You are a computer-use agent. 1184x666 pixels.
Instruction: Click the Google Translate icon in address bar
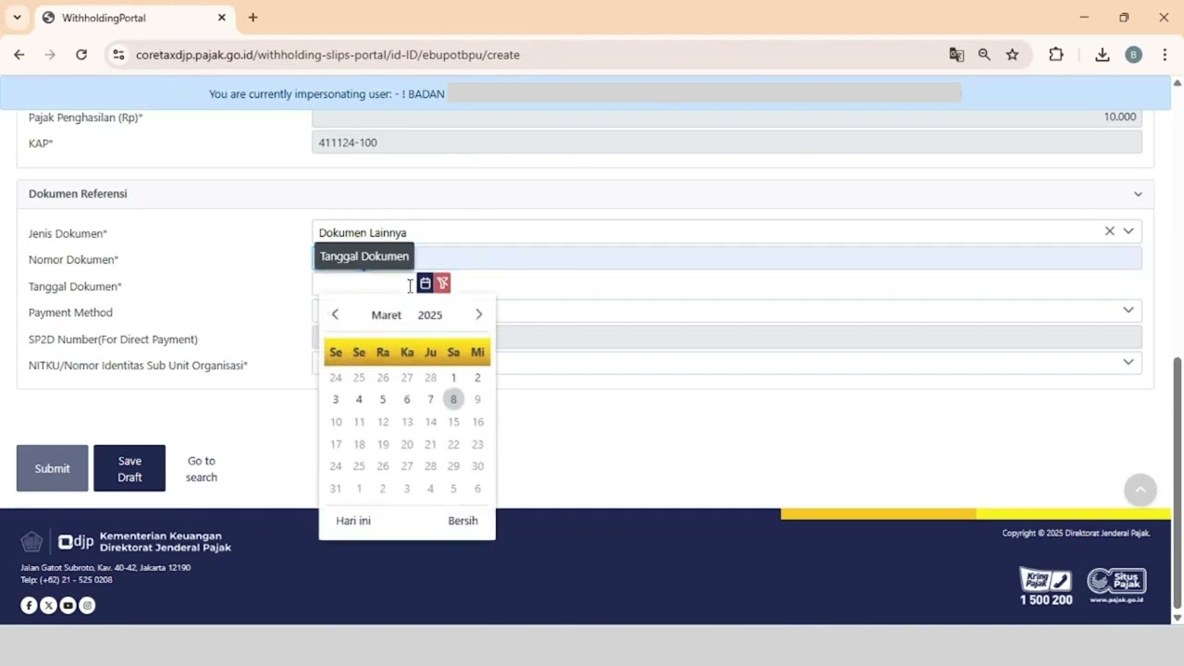coord(956,55)
